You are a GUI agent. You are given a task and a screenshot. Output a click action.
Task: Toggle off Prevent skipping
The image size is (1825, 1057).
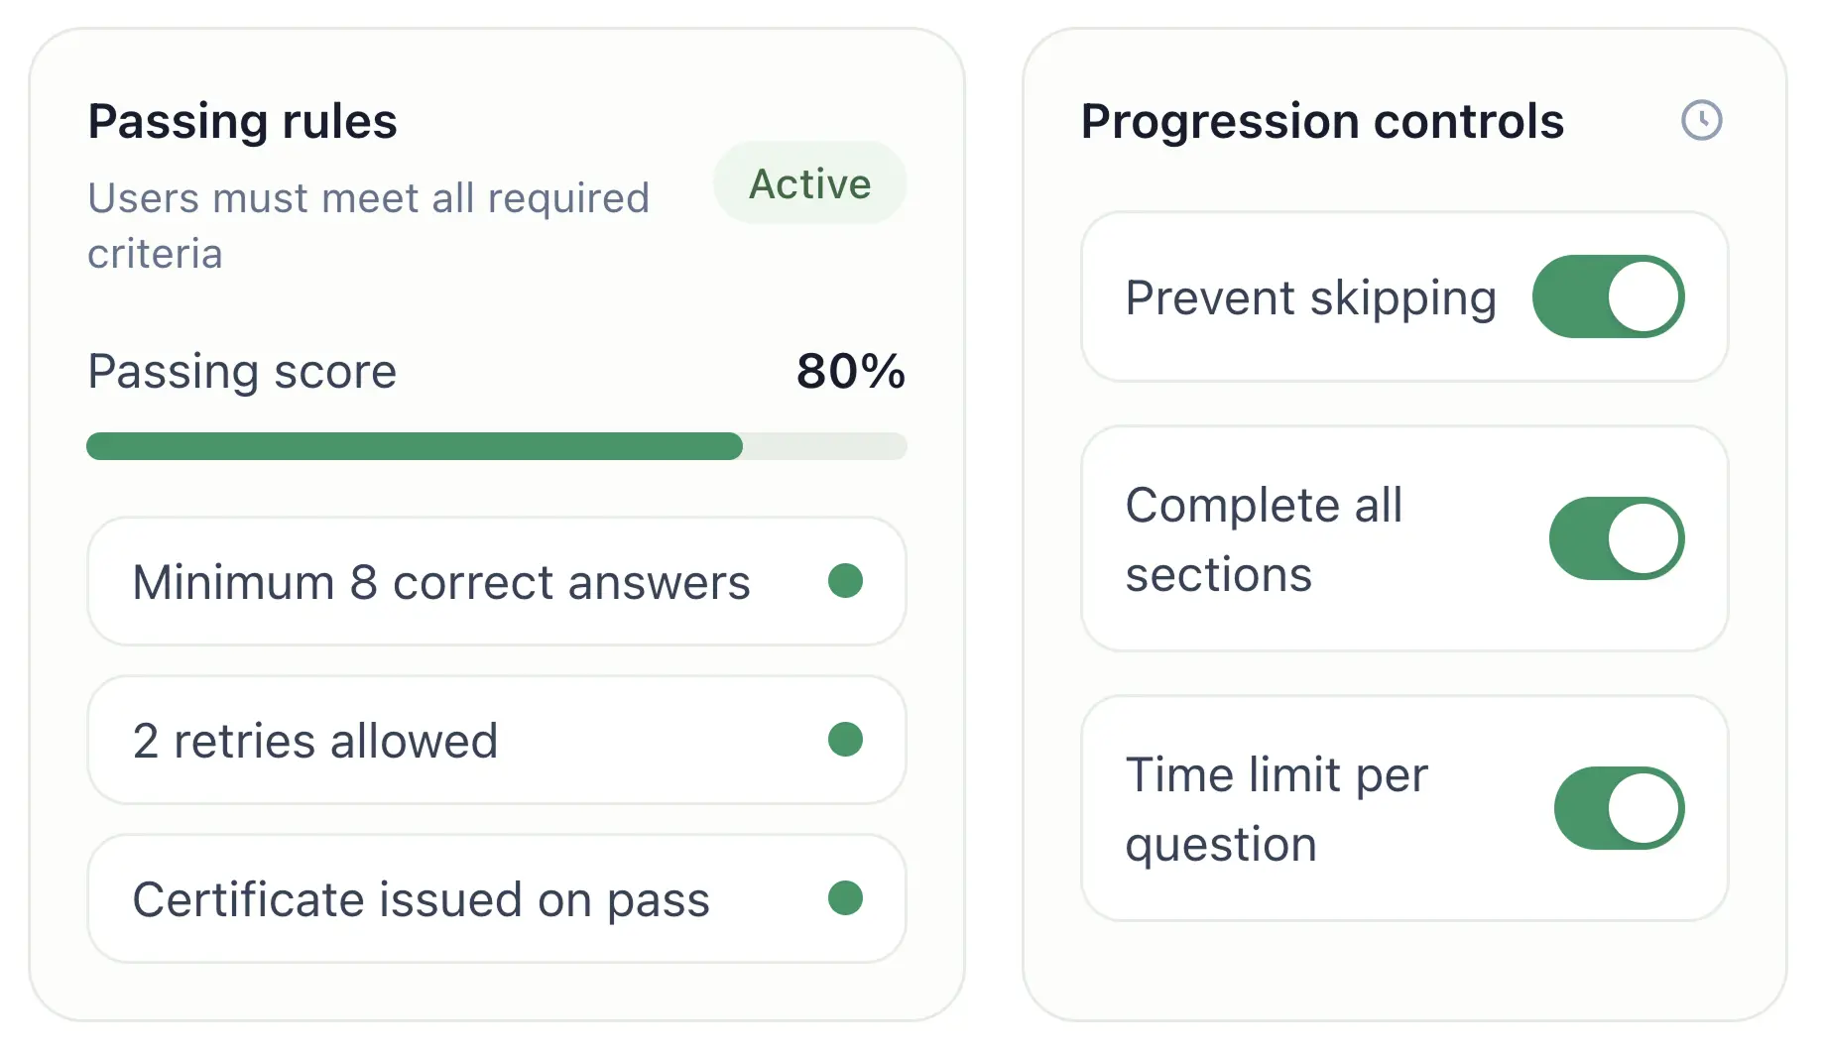[1608, 296]
